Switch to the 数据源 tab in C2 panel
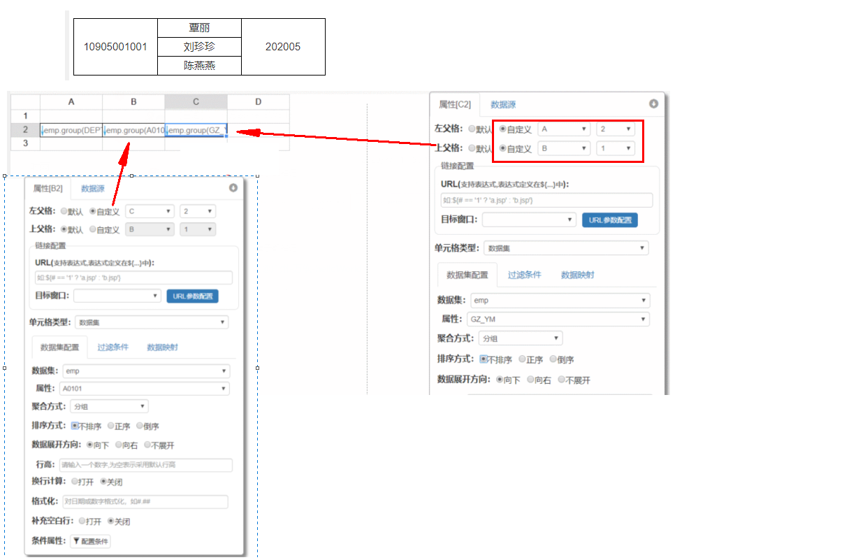842x560 pixels. [x=505, y=103]
